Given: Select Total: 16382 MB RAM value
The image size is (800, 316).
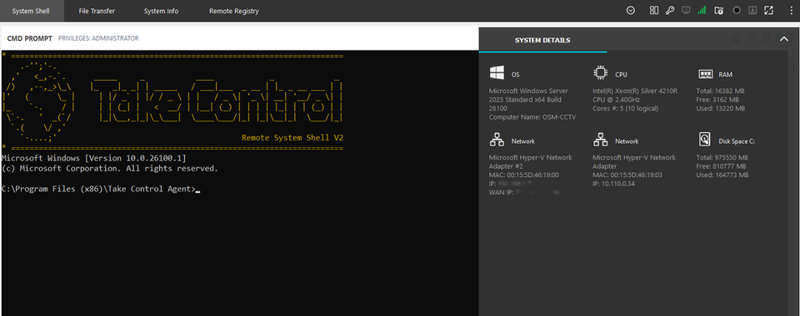Looking at the screenshot, I should 720,91.
